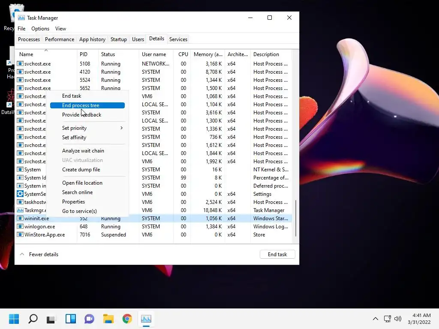
Task: Open Task View from the taskbar
Action: (51, 319)
